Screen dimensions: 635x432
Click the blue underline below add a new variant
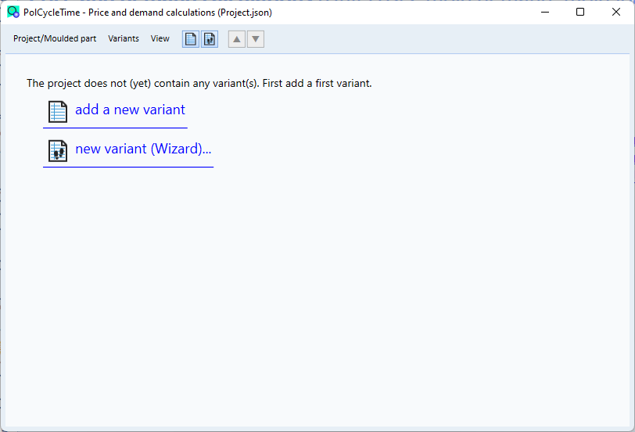[x=116, y=128]
